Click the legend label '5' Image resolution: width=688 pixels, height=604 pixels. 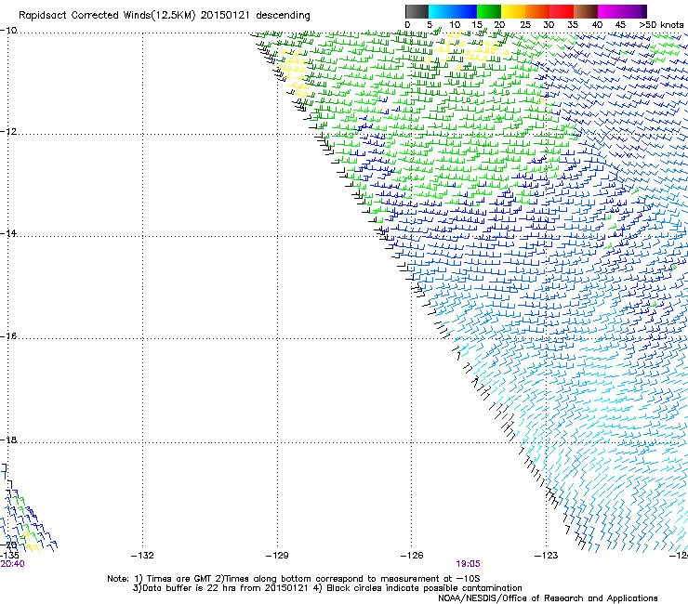(430, 25)
